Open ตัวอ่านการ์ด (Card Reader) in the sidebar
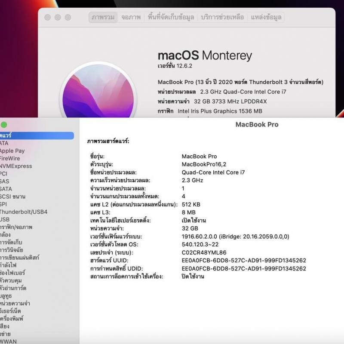This screenshot has height=344, width=344. 13,288
